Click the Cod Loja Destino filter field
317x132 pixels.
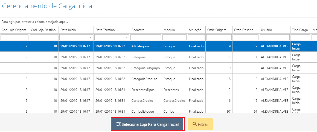point(44,37)
